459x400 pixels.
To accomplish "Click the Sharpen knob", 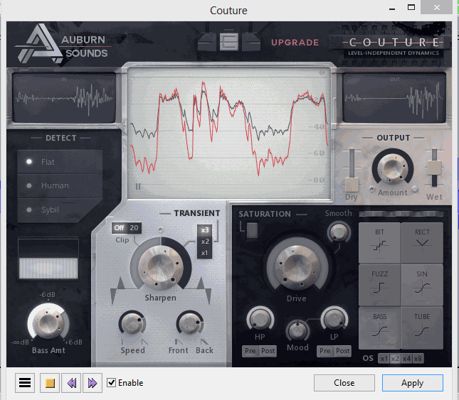I will click(160, 267).
